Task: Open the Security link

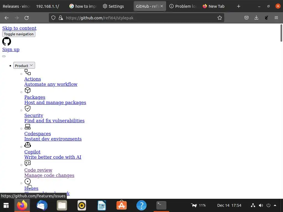Action: click(x=34, y=115)
